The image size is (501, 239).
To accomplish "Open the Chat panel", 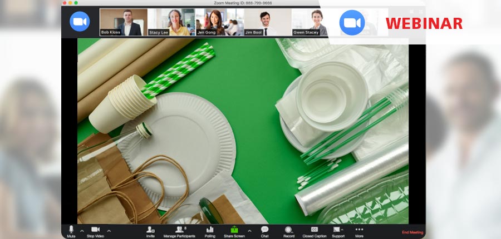I will (264, 230).
